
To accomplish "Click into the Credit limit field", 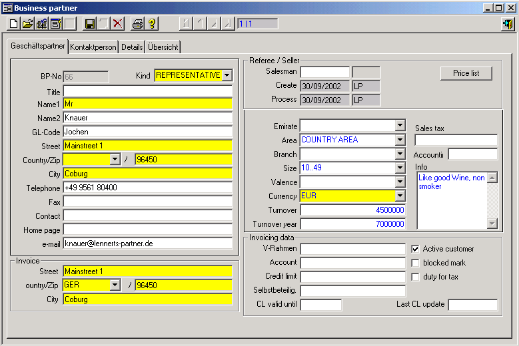I will pyautogui.click(x=352, y=277).
